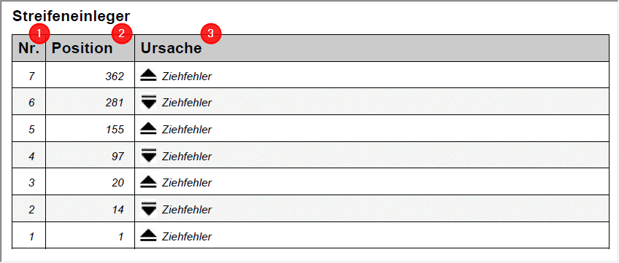Image resolution: width=619 pixels, height=263 pixels.
Task: Click the down-arrow icon in row 4
Action: 148,155
